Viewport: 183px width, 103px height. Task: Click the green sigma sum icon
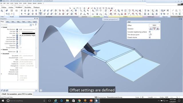(180, 14)
